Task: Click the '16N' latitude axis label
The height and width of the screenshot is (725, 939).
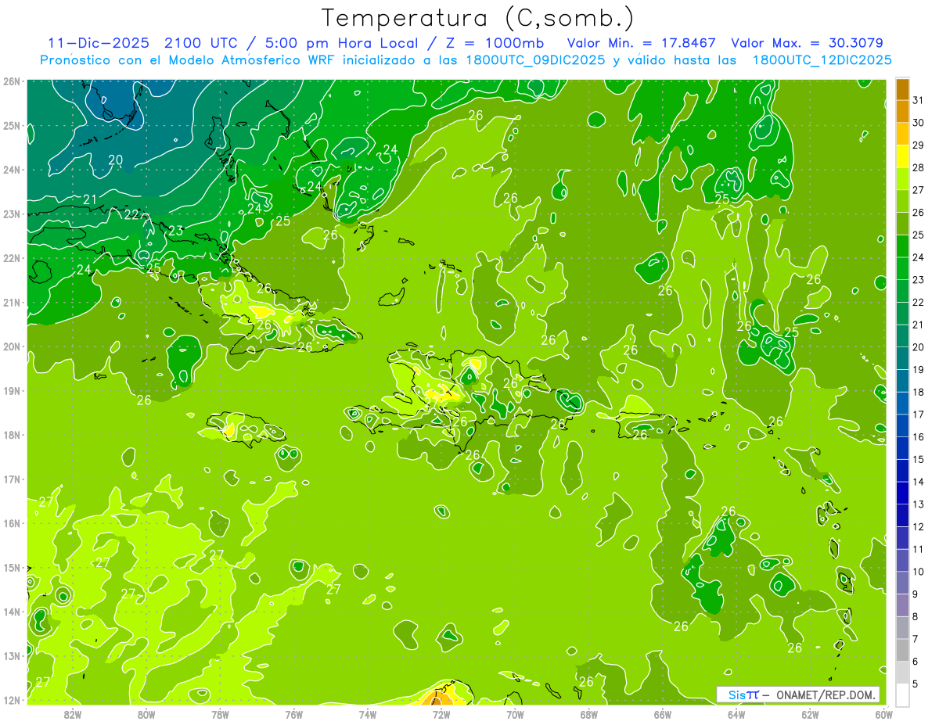Action: point(11,523)
